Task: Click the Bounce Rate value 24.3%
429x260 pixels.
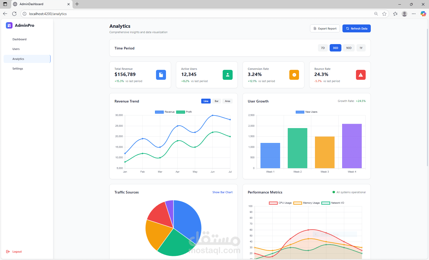Action: point(321,74)
